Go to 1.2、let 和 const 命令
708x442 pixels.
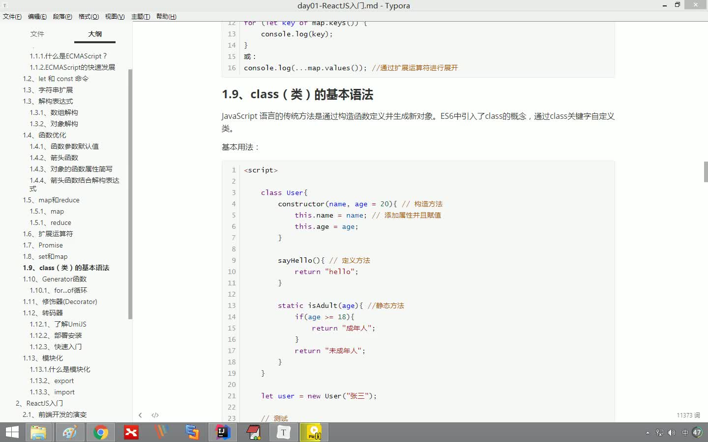coord(56,79)
